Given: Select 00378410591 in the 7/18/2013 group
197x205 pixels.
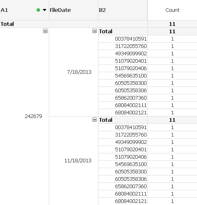Looking at the screenshot, I should pyautogui.click(x=131, y=39).
